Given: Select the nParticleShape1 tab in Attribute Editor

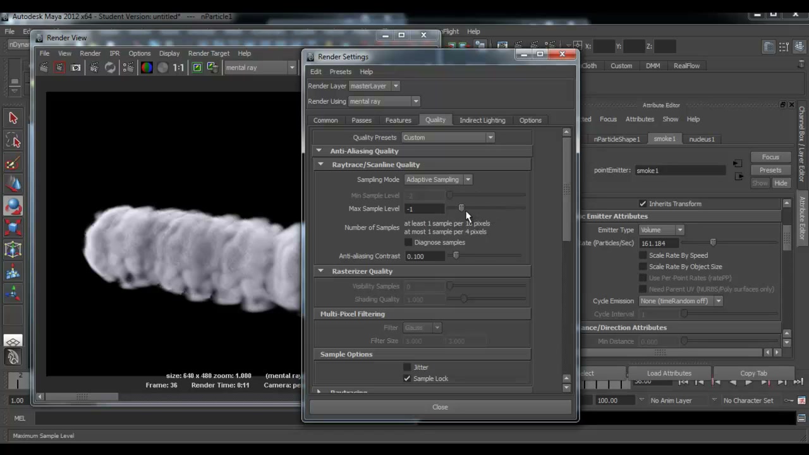Looking at the screenshot, I should [616, 139].
